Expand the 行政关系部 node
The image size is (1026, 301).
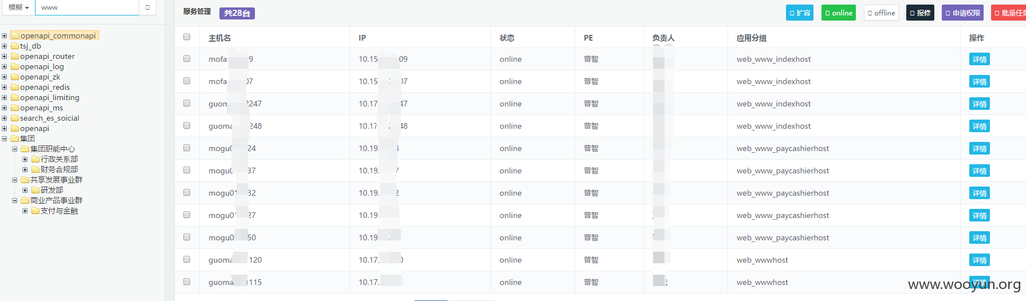[25, 159]
